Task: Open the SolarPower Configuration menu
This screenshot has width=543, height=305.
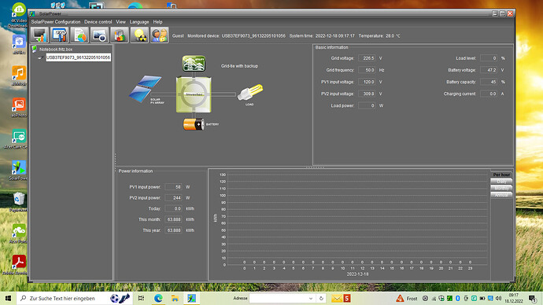Action: 56,22
